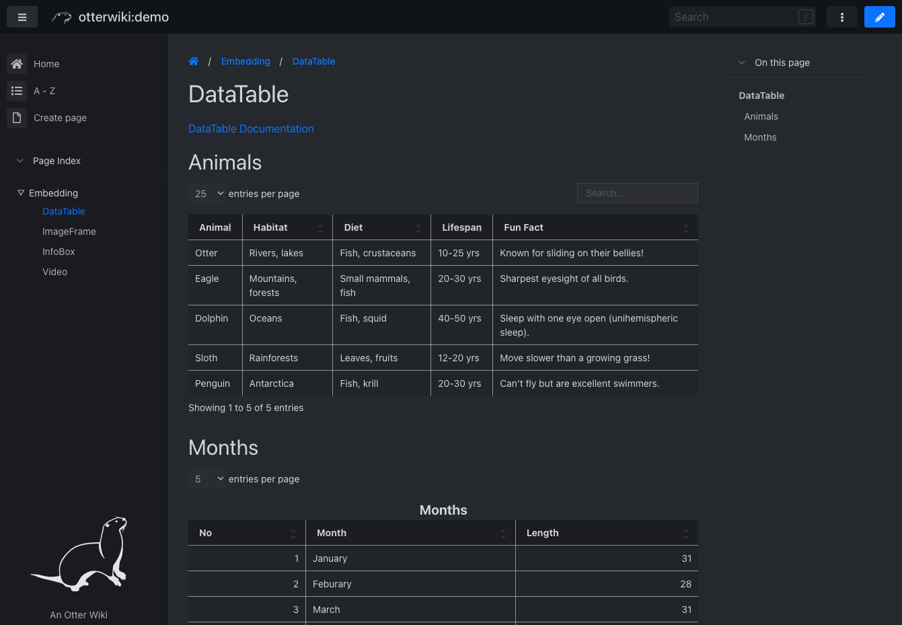Viewport: 902px width, 625px height.
Task: Sort Months table by No column arrows
Action: point(293,534)
